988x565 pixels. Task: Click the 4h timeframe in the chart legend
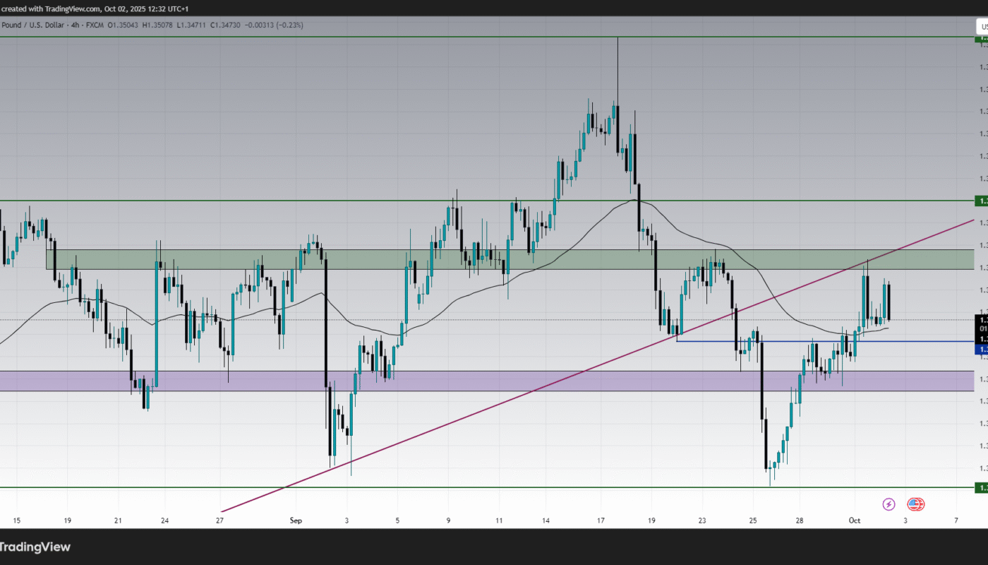click(76, 25)
